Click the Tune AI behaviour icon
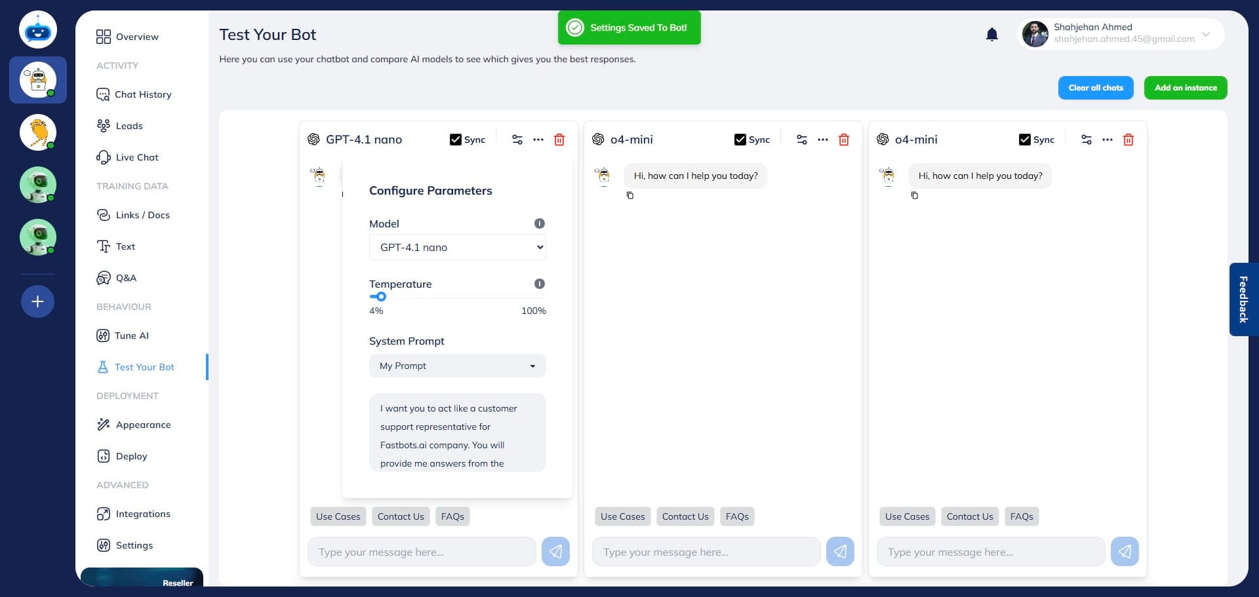Screen dimensions: 1259x597 [x=104, y=336]
